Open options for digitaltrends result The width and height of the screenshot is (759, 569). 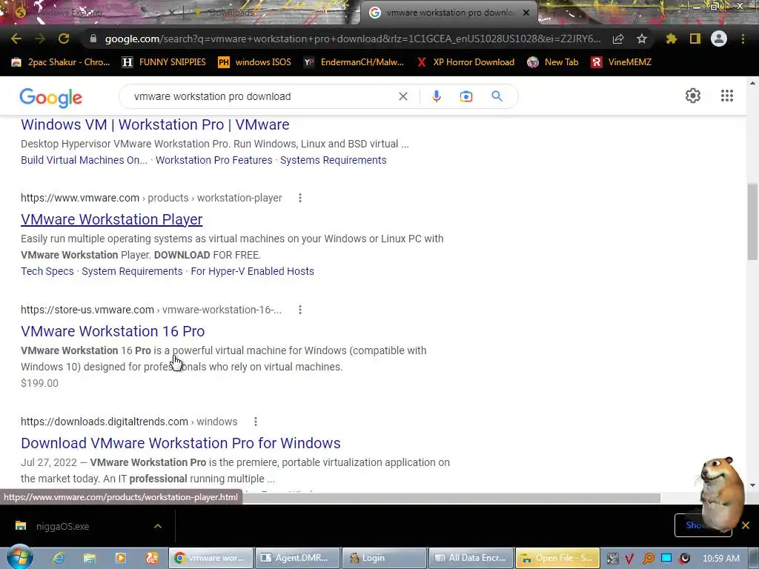coord(256,422)
